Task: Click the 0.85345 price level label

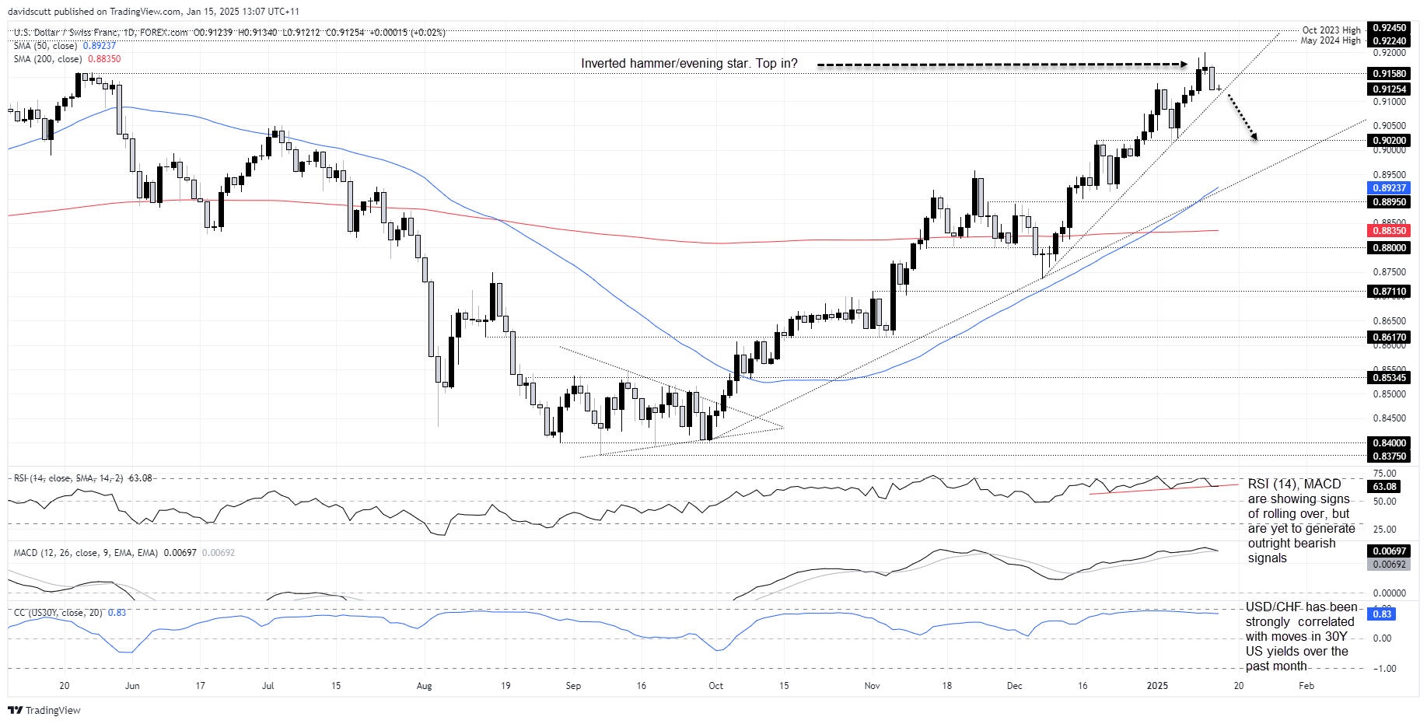Action: pyautogui.click(x=1389, y=378)
